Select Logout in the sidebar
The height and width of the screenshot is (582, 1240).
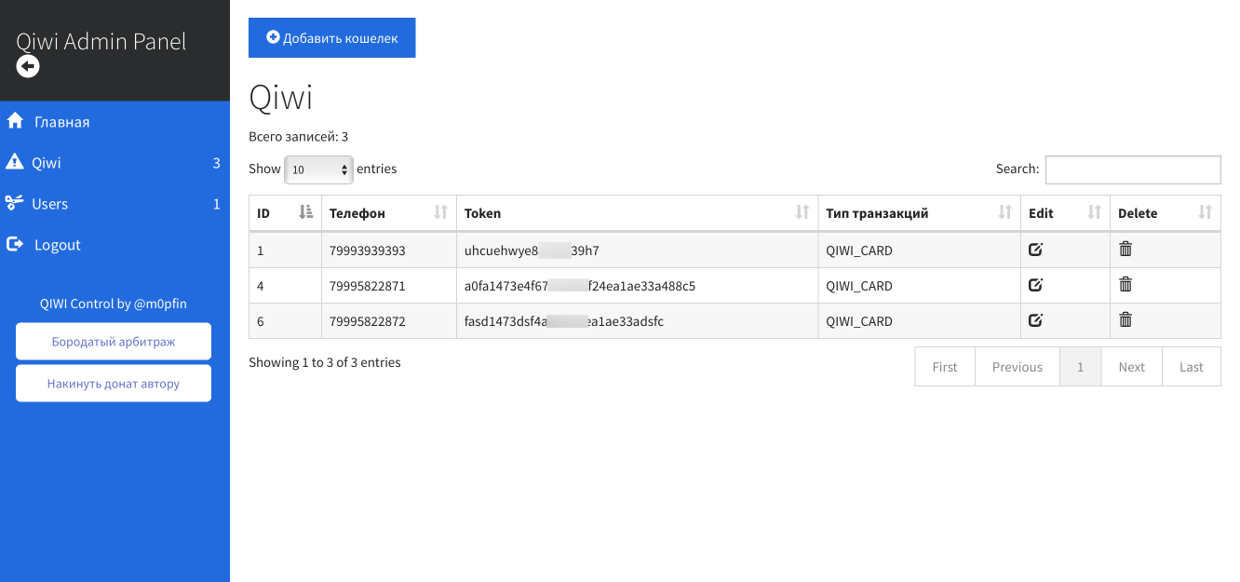coord(115,245)
